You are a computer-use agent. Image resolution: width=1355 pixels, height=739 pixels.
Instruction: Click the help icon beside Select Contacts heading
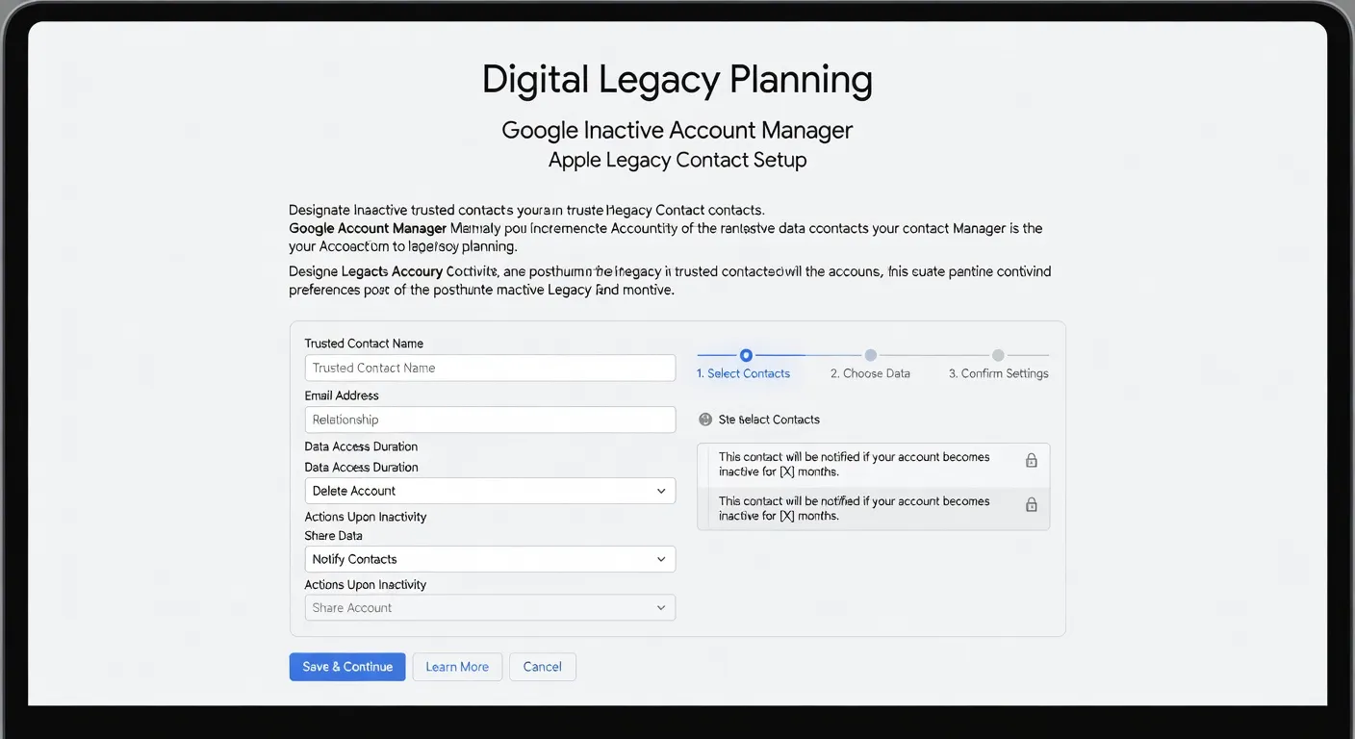[x=706, y=419]
